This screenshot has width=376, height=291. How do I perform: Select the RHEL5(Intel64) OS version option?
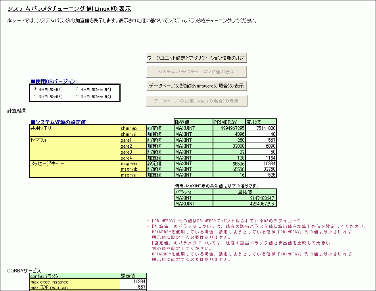pos(77,89)
